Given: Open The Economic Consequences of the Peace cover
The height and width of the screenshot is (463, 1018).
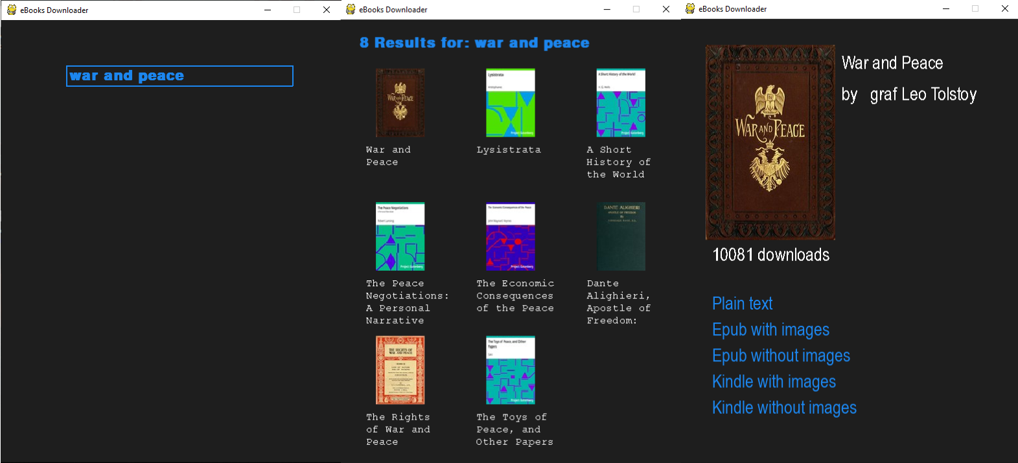Looking at the screenshot, I should pos(511,236).
